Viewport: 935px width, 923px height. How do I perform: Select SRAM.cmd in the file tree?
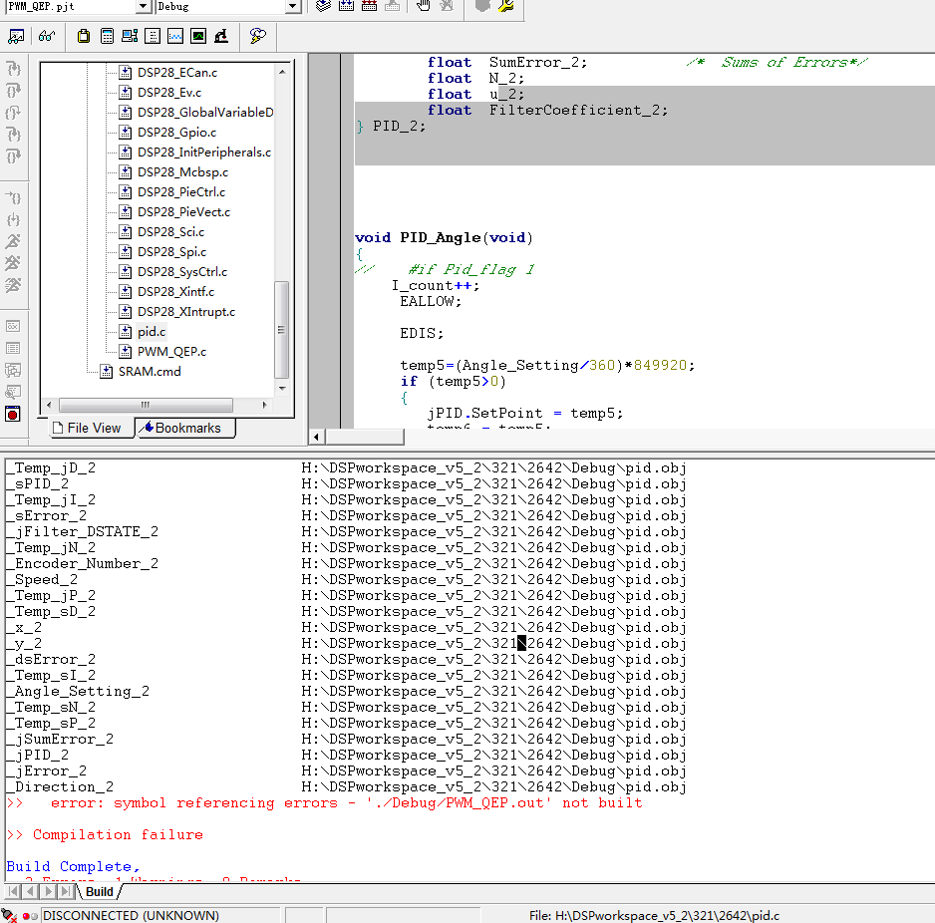point(150,372)
